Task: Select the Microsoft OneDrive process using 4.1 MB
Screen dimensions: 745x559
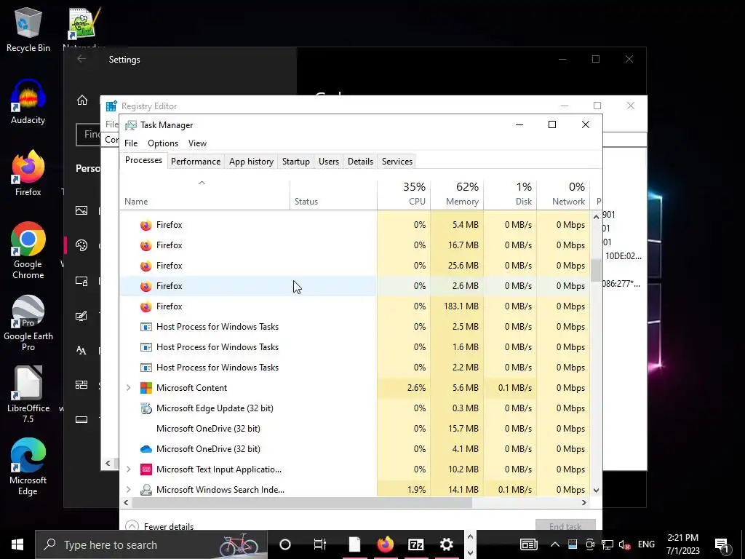Action: [355, 448]
